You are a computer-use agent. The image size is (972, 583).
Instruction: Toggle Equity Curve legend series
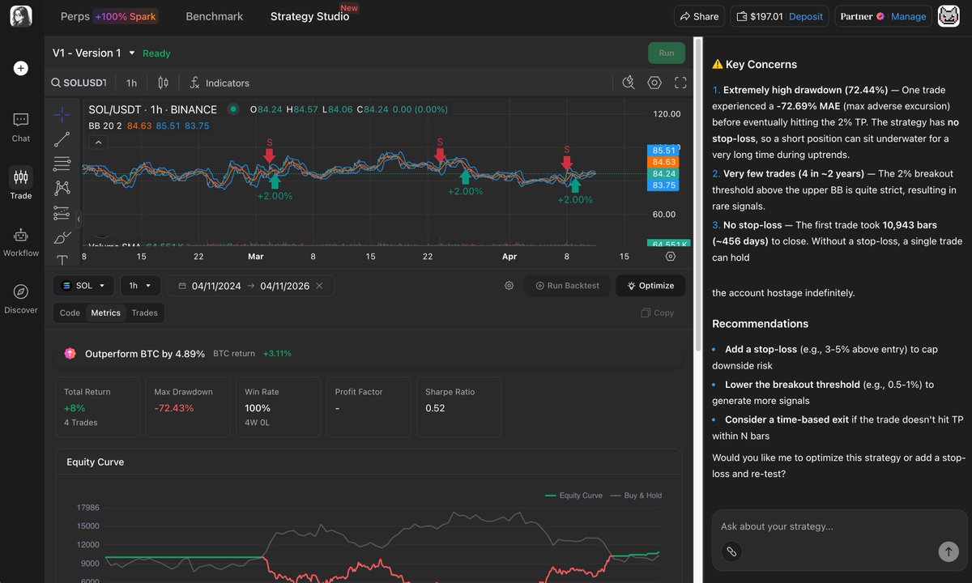pyautogui.click(x=573, y=496)
